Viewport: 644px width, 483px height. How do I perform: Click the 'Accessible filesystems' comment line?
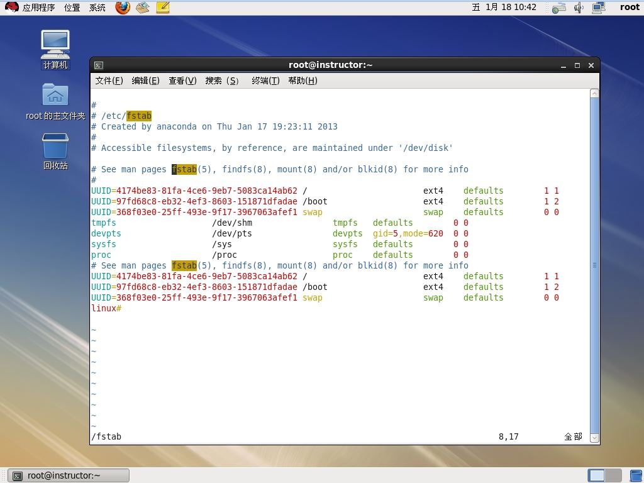pos(272,148)
